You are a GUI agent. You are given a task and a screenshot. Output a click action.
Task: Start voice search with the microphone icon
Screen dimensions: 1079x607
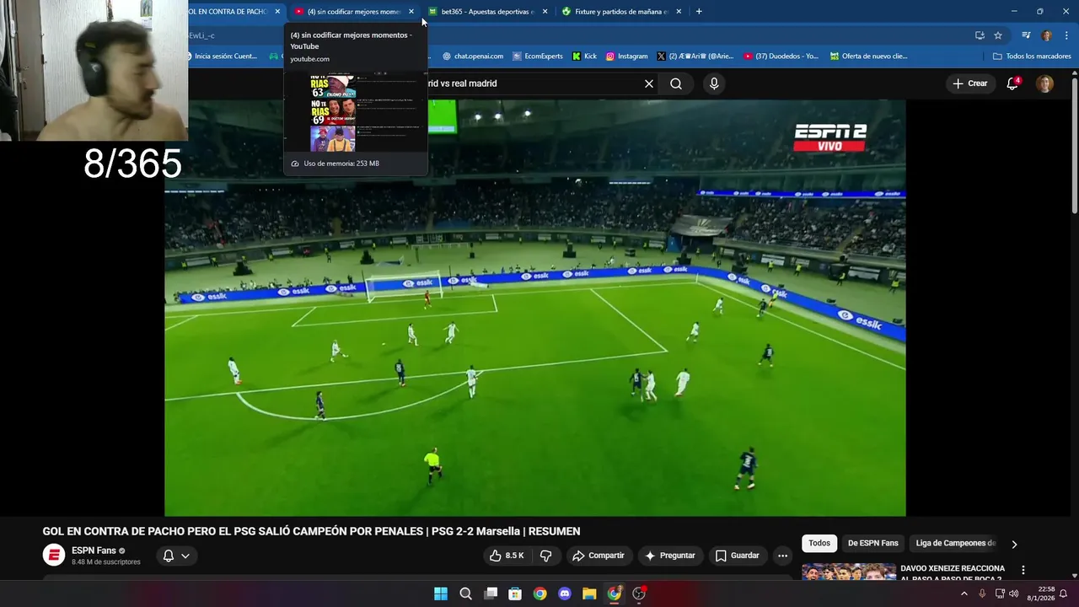(714, 83)
